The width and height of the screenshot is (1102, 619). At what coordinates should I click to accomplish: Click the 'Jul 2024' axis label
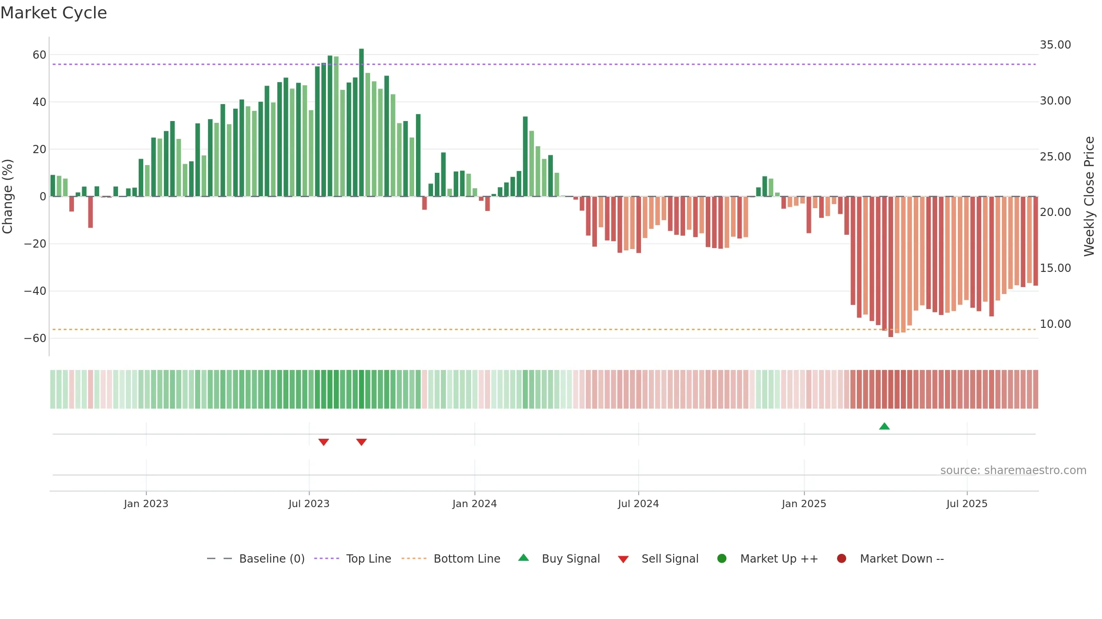pos(638,504)
